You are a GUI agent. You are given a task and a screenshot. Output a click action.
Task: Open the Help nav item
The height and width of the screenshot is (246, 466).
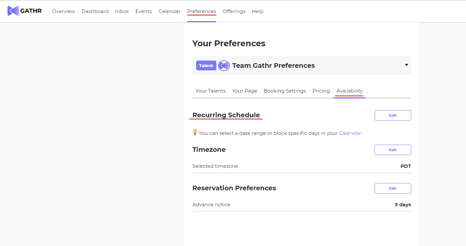click(257, 11)
